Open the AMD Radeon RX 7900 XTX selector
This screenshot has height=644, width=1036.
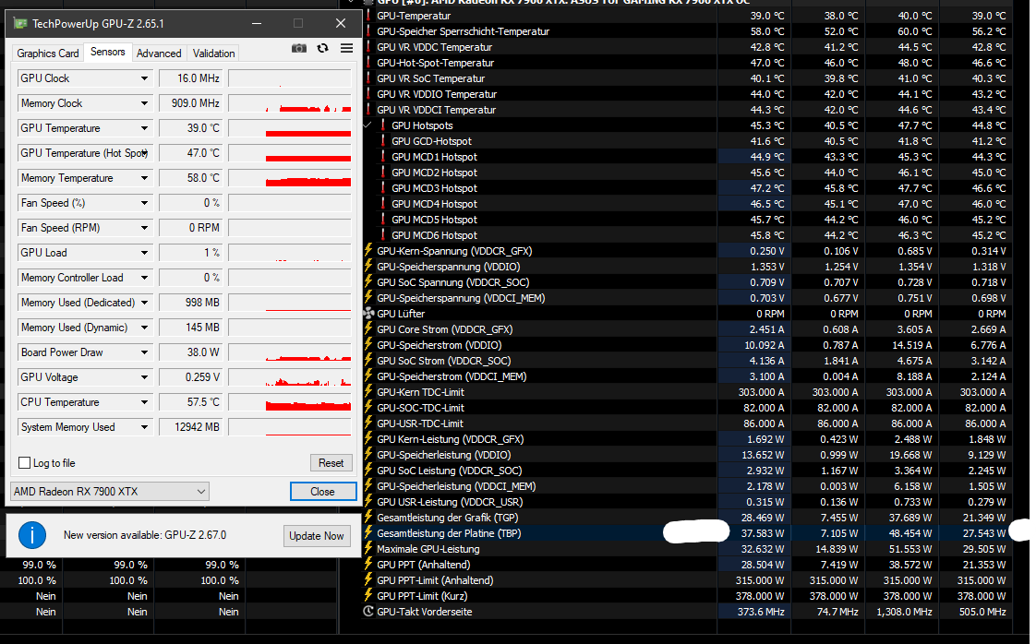[x=110, y=492]
